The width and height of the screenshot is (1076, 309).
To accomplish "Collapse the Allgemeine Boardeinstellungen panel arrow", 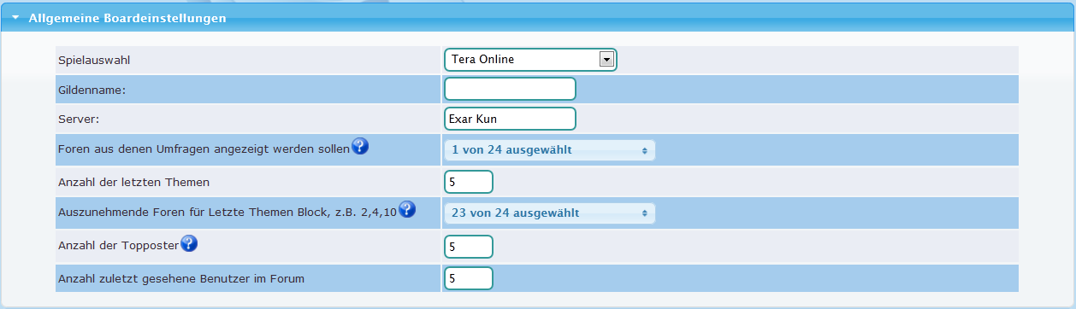I will pos(15,18).
